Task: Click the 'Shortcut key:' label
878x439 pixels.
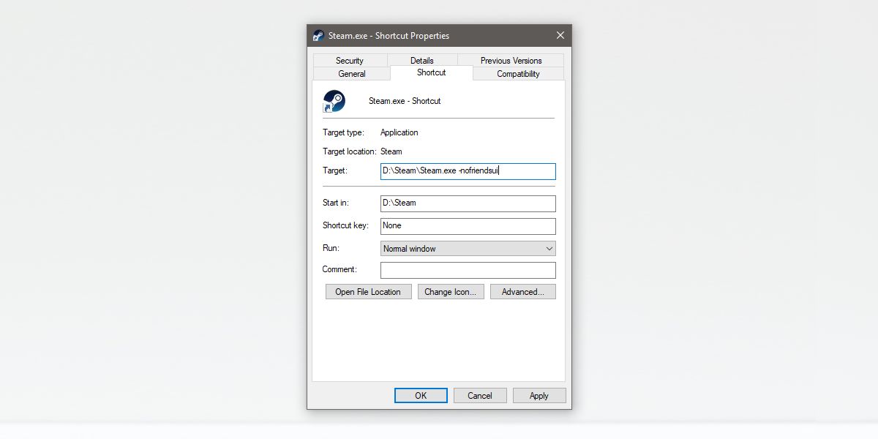Action: (x=345, y=225)
